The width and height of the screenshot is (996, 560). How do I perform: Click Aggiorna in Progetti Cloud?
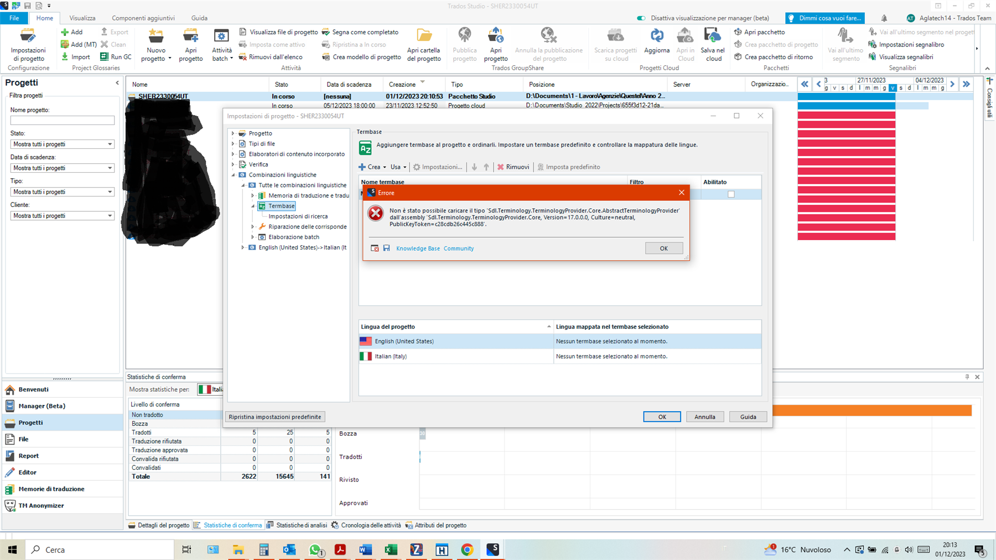(x=657, y=41)
